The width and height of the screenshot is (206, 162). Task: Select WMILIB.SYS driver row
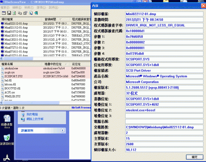tap(45, 96)
